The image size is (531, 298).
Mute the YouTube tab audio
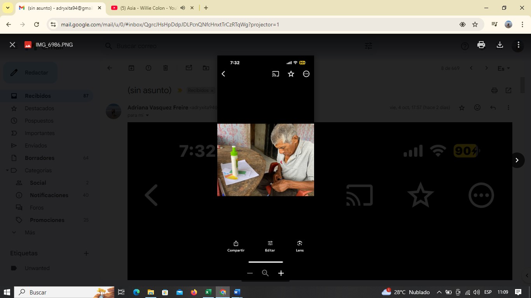pos(183,8)
